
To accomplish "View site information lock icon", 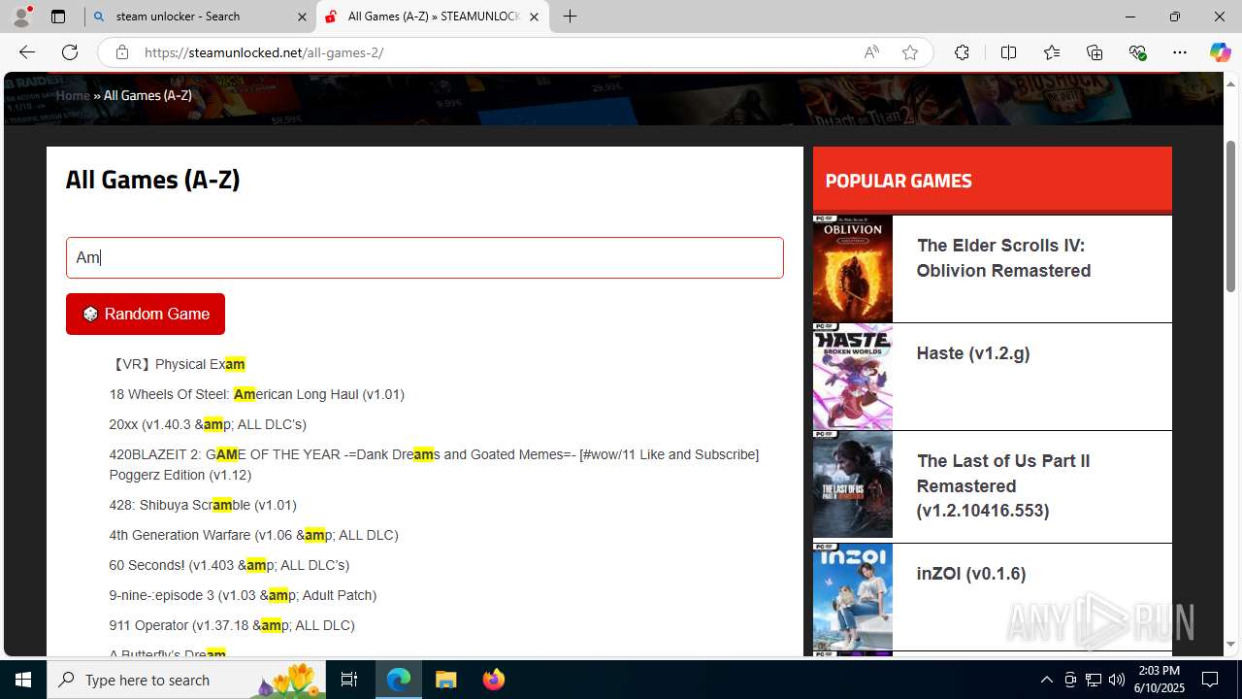I will (x=121, y=52).
